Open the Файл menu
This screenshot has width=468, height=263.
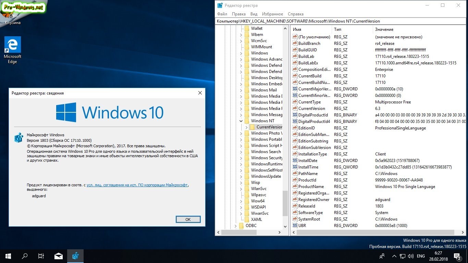click(222, 14)
